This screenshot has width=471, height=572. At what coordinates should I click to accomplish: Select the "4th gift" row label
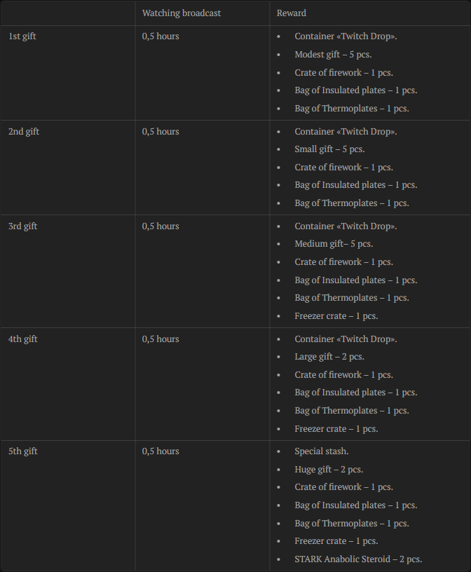[23, 339]
